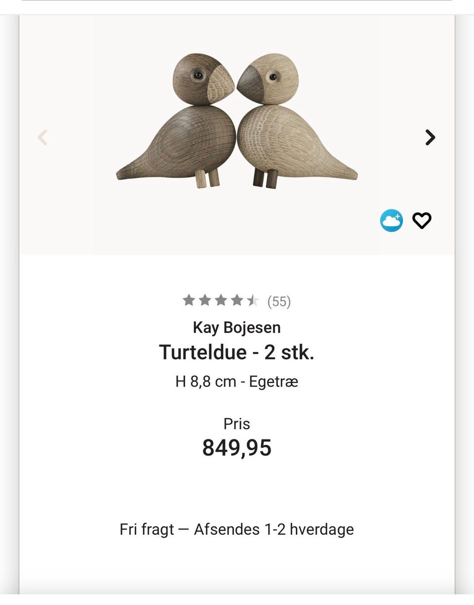Click the half-filled fifth rating star
Screen dimensions: 474x605
(253, 300)
